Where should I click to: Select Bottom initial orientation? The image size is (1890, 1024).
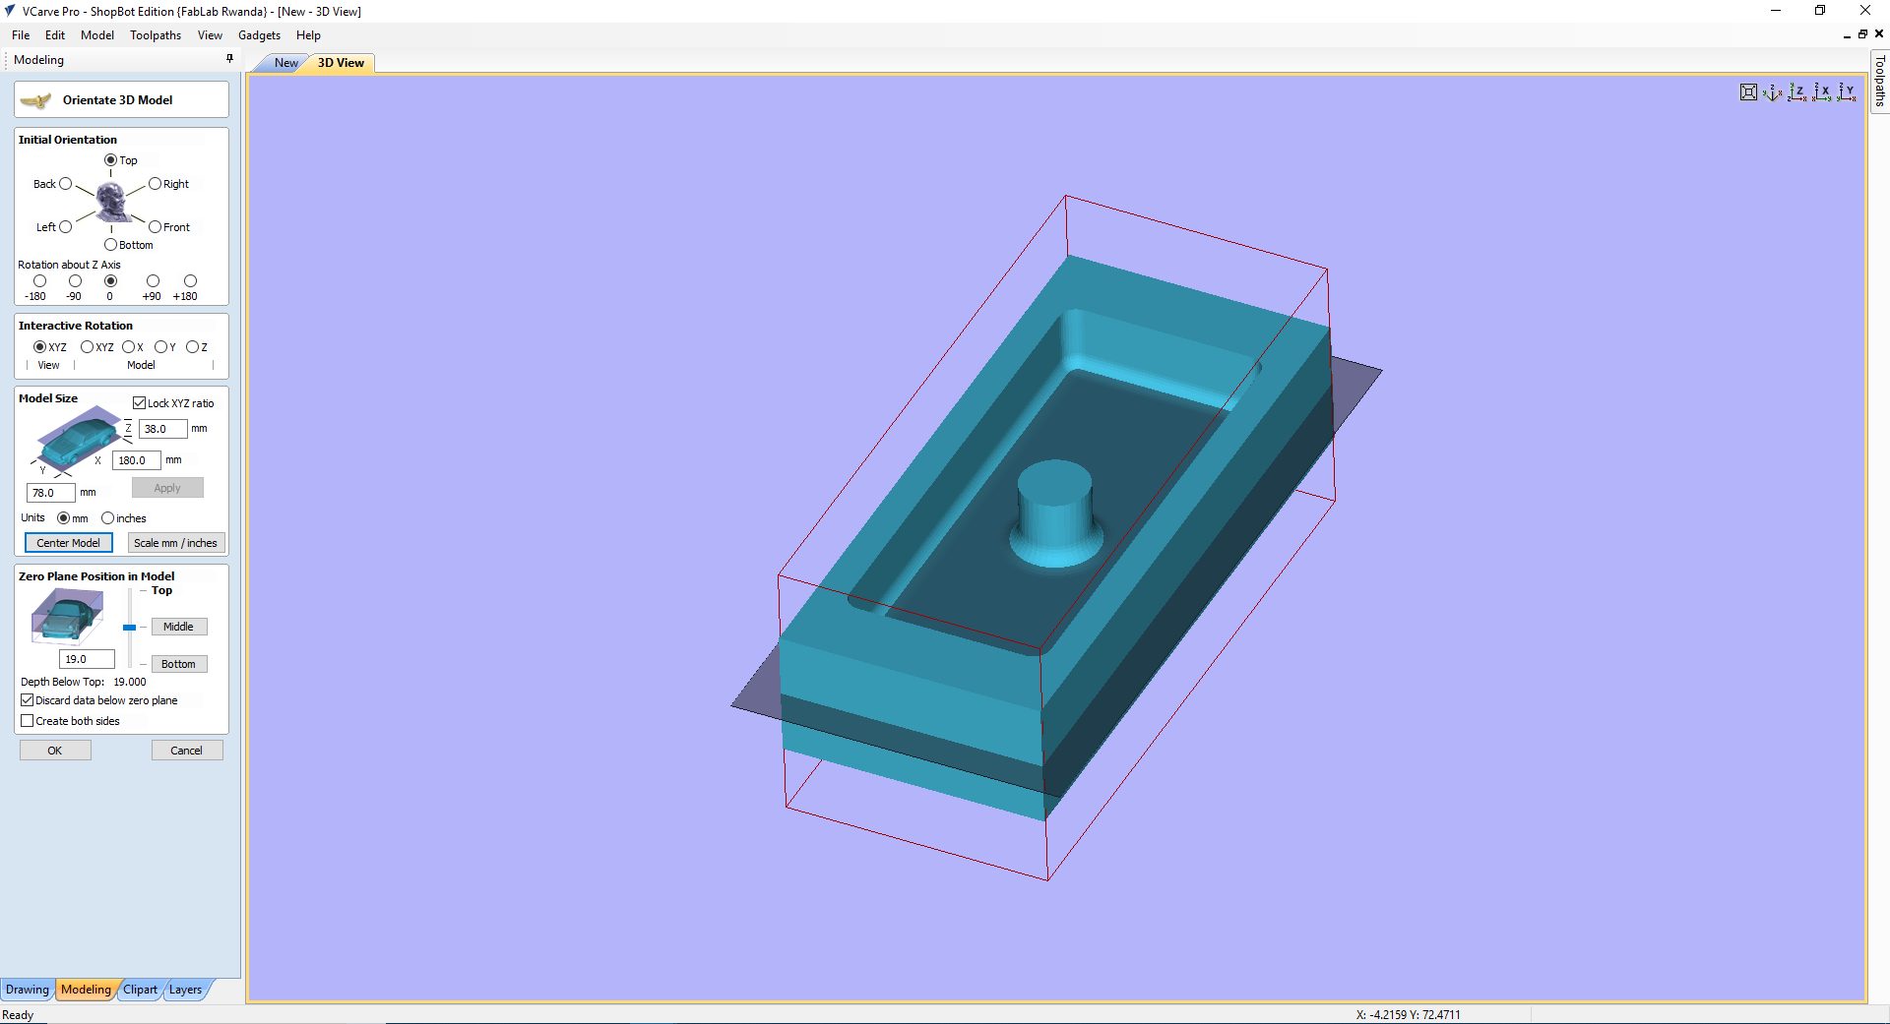point(110,245)
